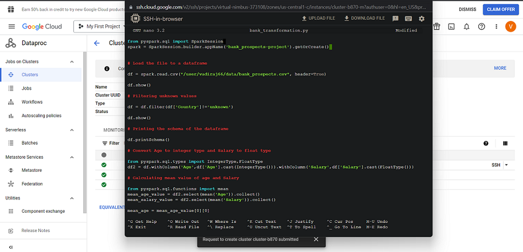Viewport: 523px width, 252px height.
Task: Open the three-dot more options menu
Action: click(x=497, y=26)
